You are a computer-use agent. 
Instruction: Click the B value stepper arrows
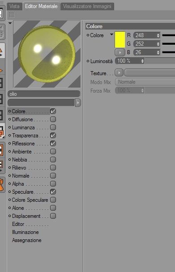[x=158, y=52]
